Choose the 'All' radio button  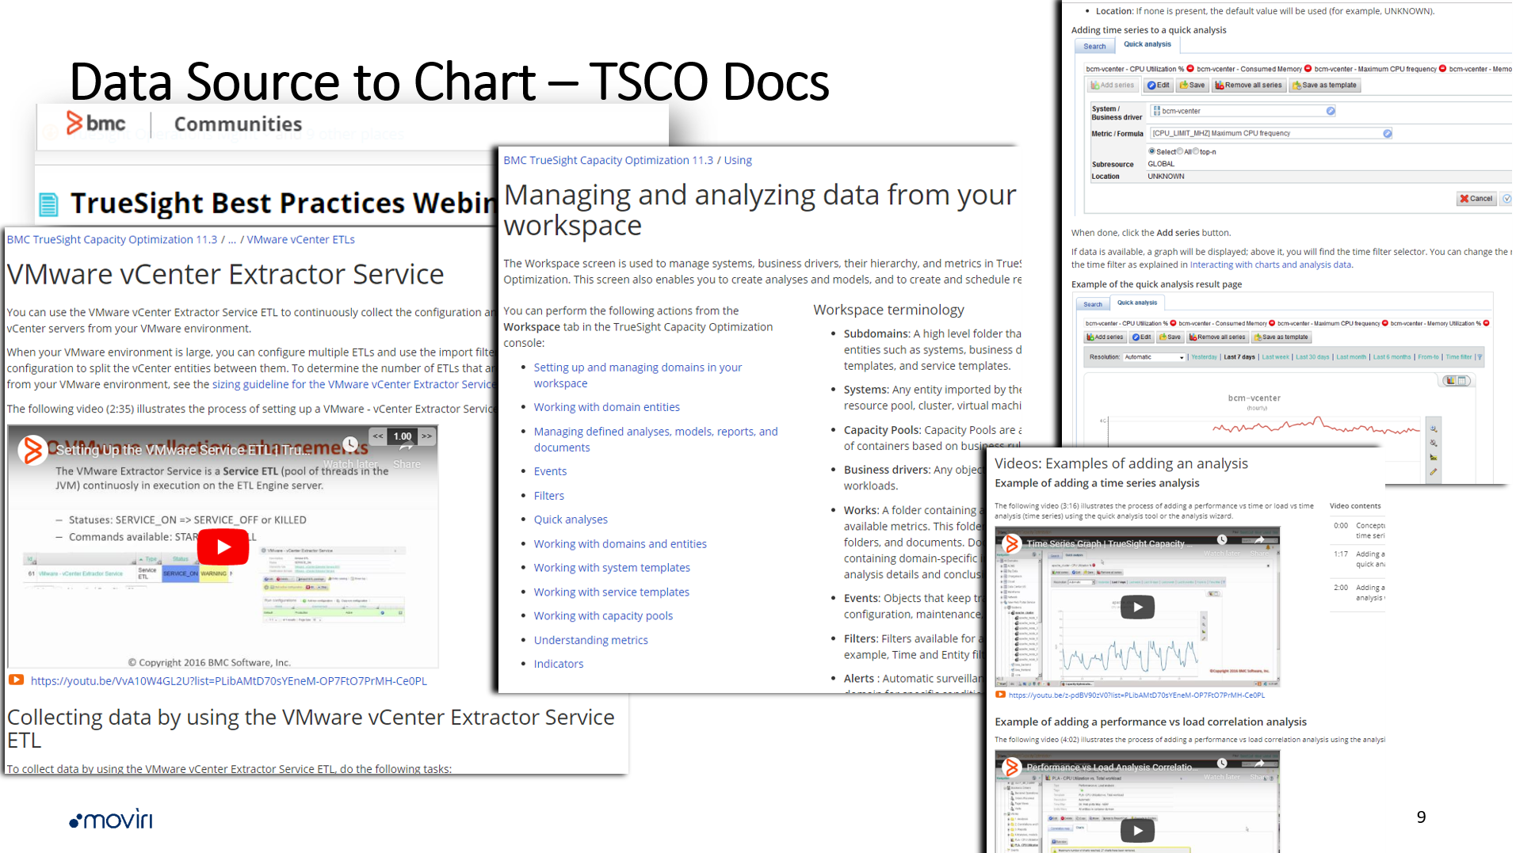1180,151
